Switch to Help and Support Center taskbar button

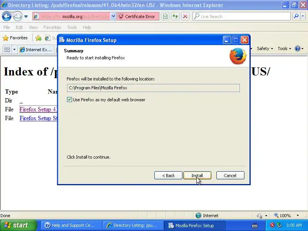point(71,225)
